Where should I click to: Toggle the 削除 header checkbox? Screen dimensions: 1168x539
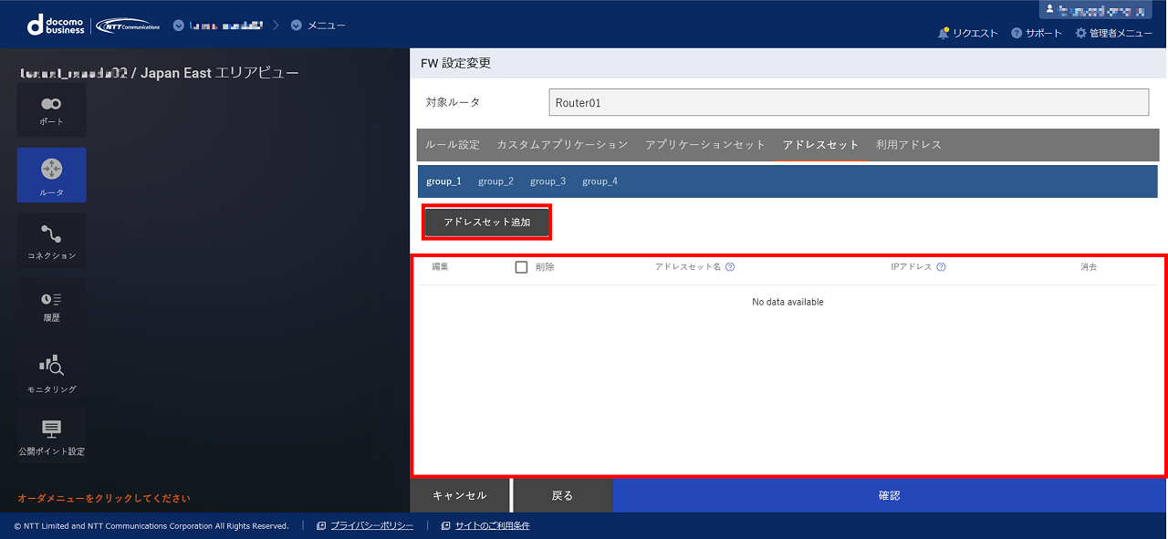[x=521, y=267]
